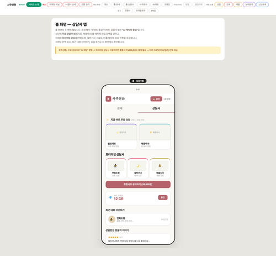Switch to the 운세 tab in phone mockup
This screenshot has width=276, height=256.
coord(120,108)
